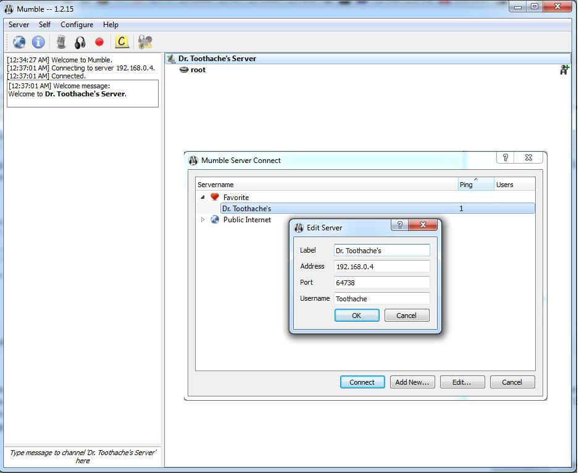Image resolution: width=579 pixels, height=473 pixels.
Task: Select the Dr. Toothache's favorite server row
Action: click(377, 209)
